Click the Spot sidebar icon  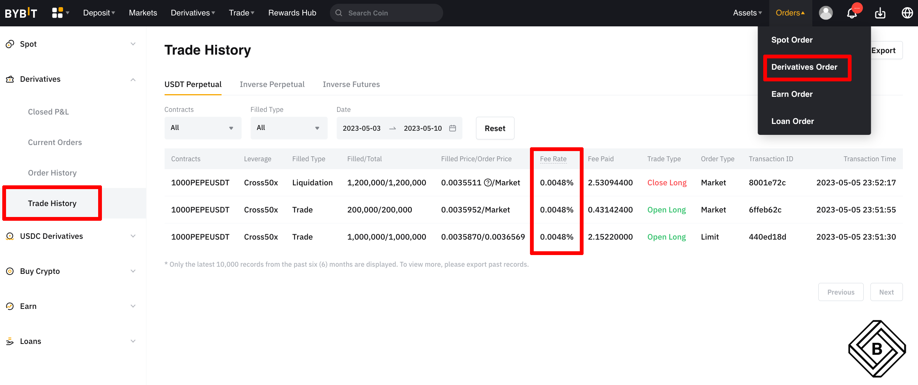click(10, 44)
